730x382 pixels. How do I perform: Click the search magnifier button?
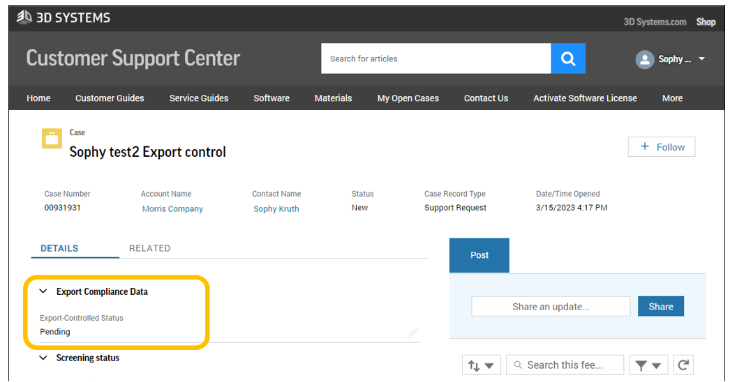pyautogui.click(x=568, y=59)
